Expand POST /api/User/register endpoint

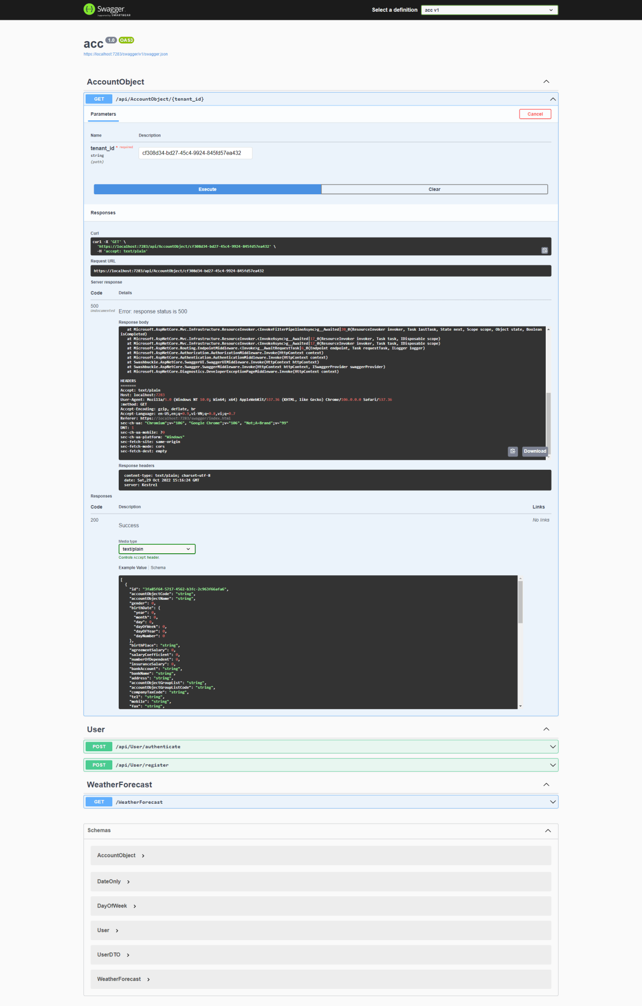click(321, 765)
